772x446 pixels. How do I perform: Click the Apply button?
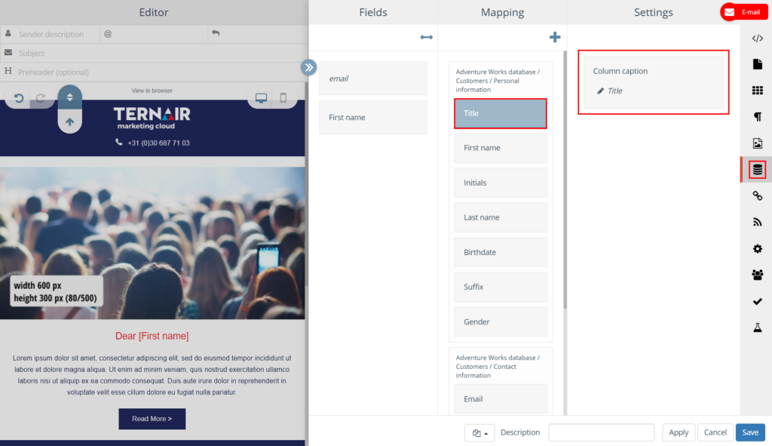(679, 432)
